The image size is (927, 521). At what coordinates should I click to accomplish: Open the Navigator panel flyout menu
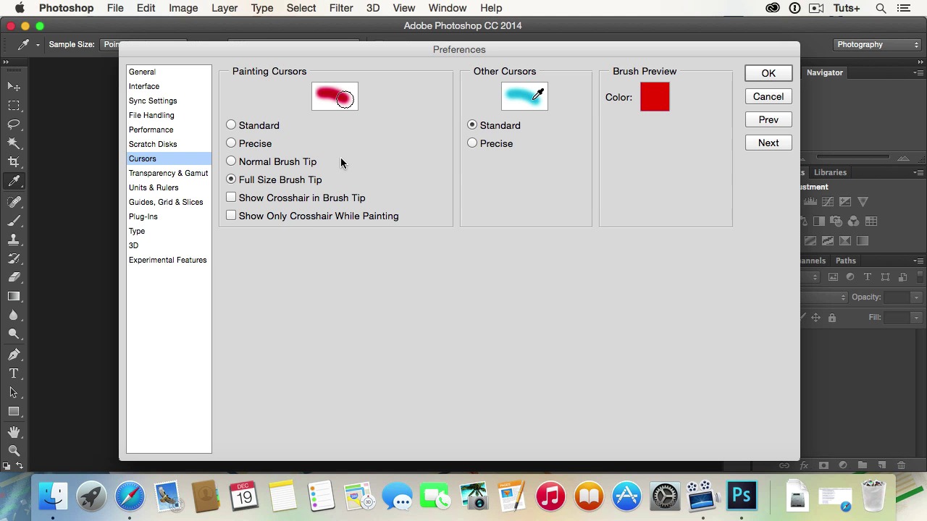point(918,72)
